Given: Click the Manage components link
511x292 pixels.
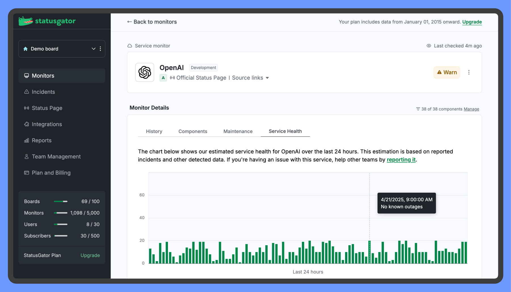Looking at the screenshot, I should [472, 109].
